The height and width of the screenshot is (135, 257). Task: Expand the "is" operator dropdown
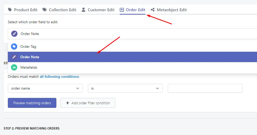125,88
